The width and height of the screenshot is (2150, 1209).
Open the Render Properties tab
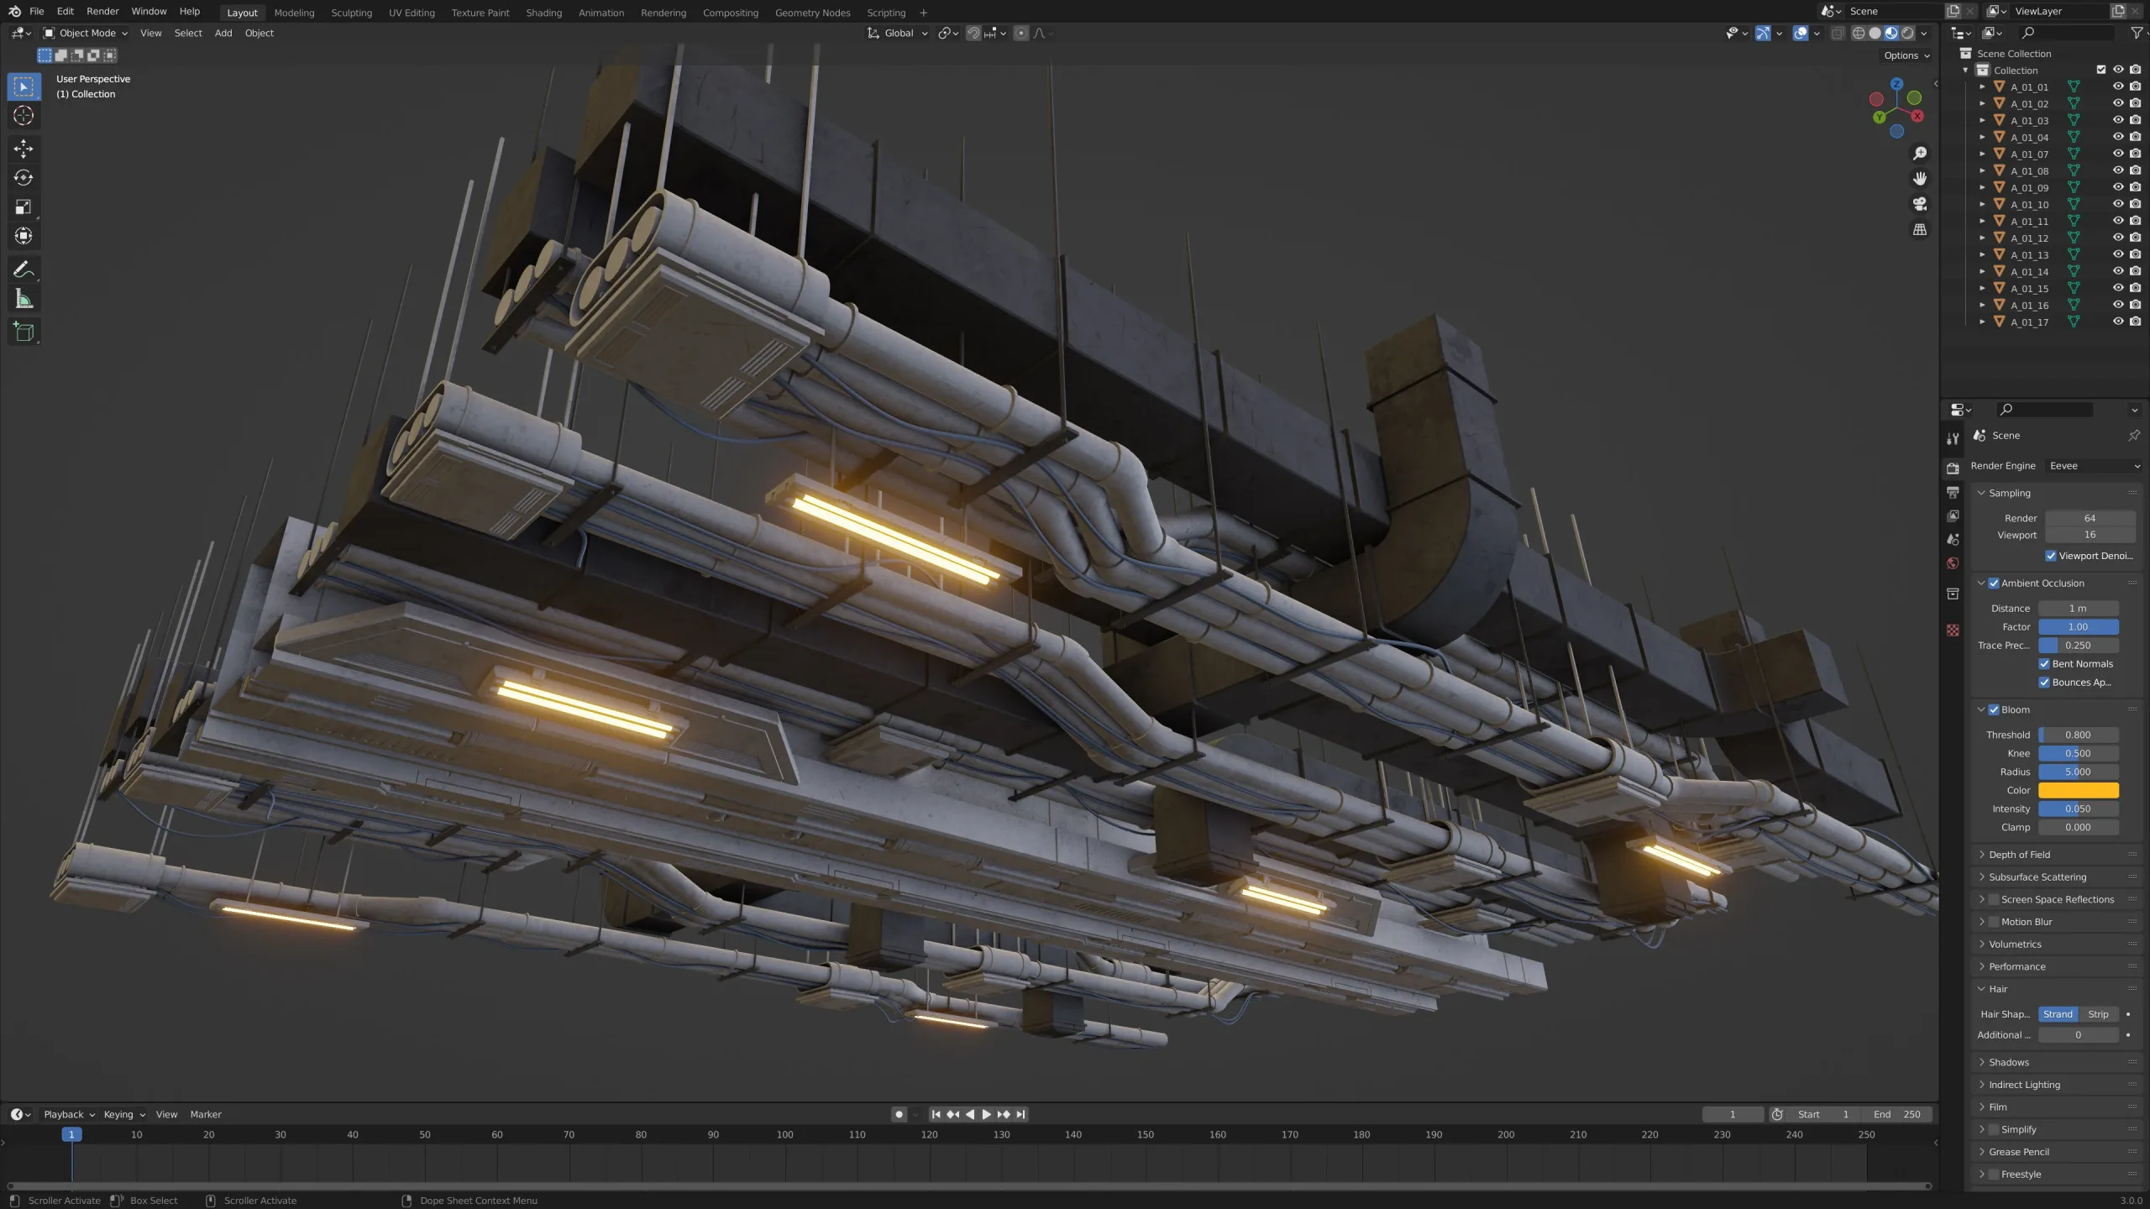point(1953,468)
